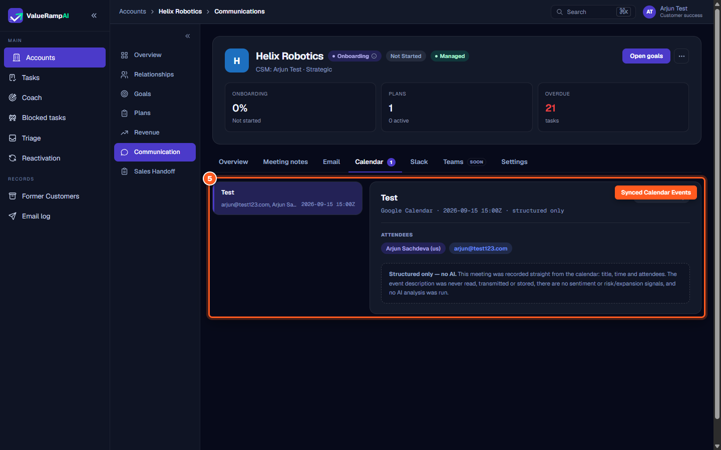Click the Helix Robotics account title

click(289, 56)
